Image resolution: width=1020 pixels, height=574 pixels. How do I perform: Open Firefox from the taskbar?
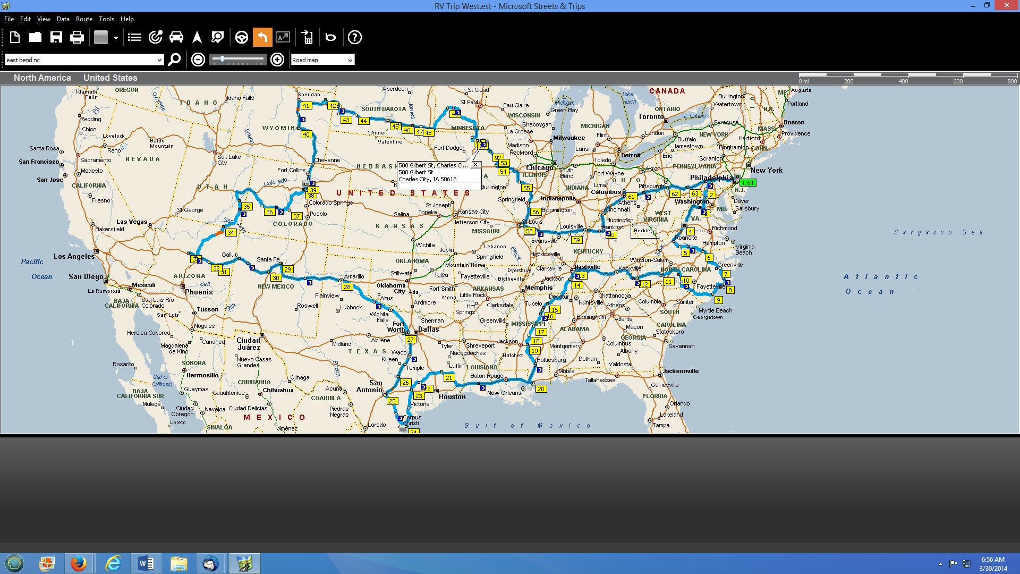pos(79,563)
